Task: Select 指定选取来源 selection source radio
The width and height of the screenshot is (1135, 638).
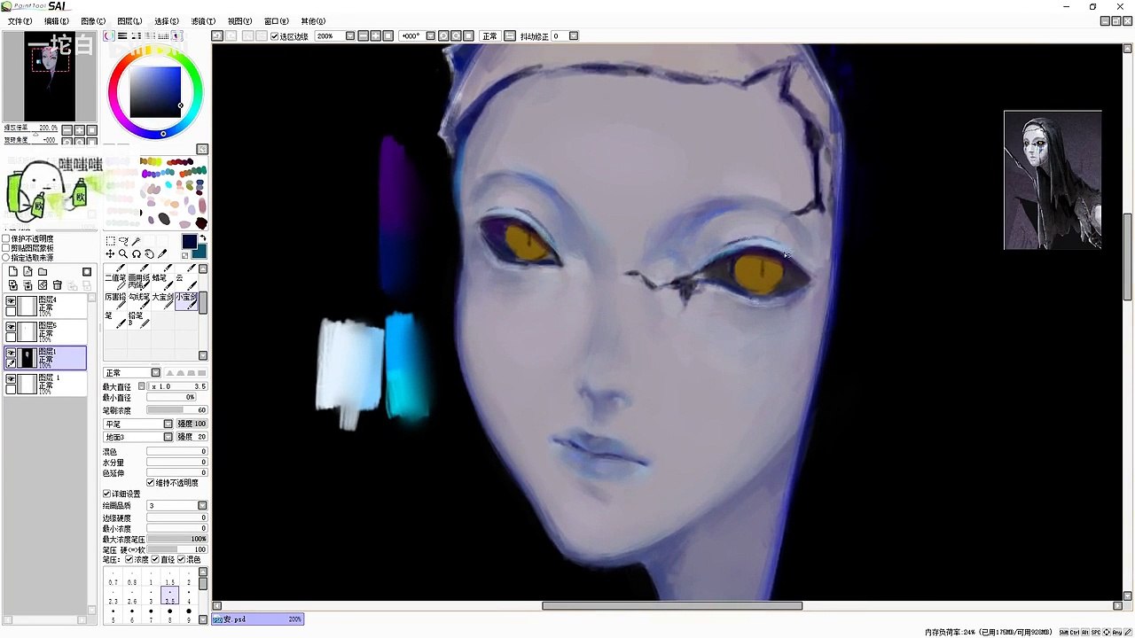Action: click(x=6, y=258)
